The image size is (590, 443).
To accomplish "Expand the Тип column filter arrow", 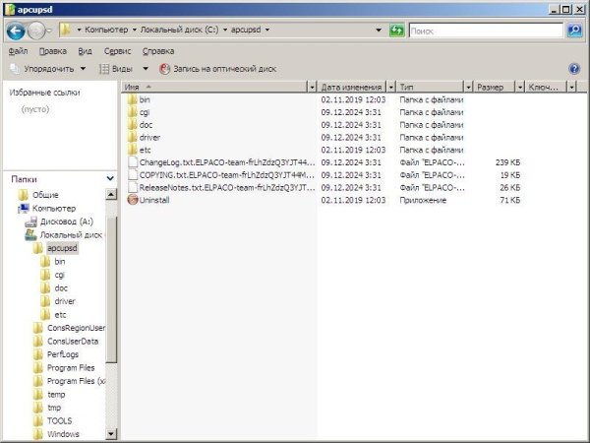I will click(468, 88).
